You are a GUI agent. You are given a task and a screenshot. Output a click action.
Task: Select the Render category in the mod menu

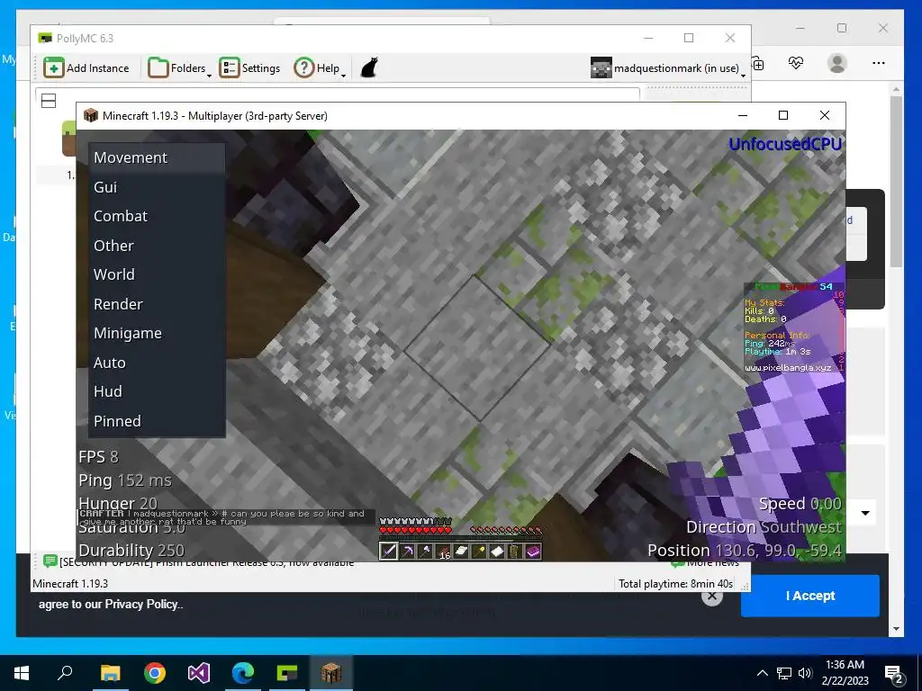click(x=157, y=304)
